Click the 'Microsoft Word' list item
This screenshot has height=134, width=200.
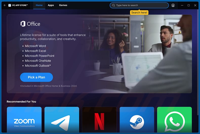[35, 46]
